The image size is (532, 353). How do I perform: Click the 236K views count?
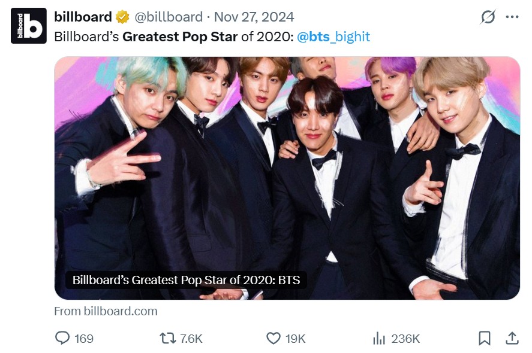(405, 339)
